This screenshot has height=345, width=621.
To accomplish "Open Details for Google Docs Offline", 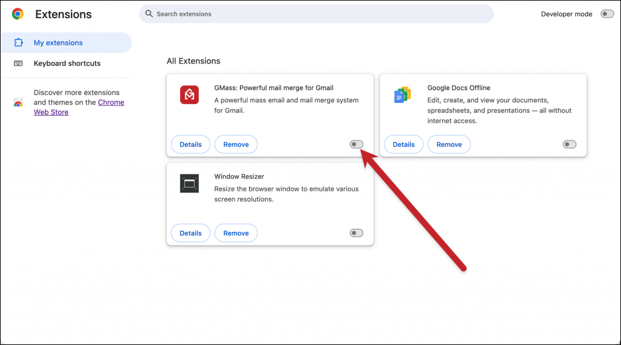I will tap(403, 145).
